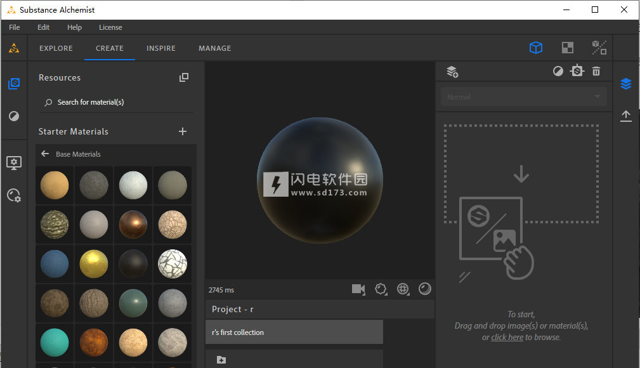
Task: Select the copper metal material sphere
Action: tap(133, 224)
